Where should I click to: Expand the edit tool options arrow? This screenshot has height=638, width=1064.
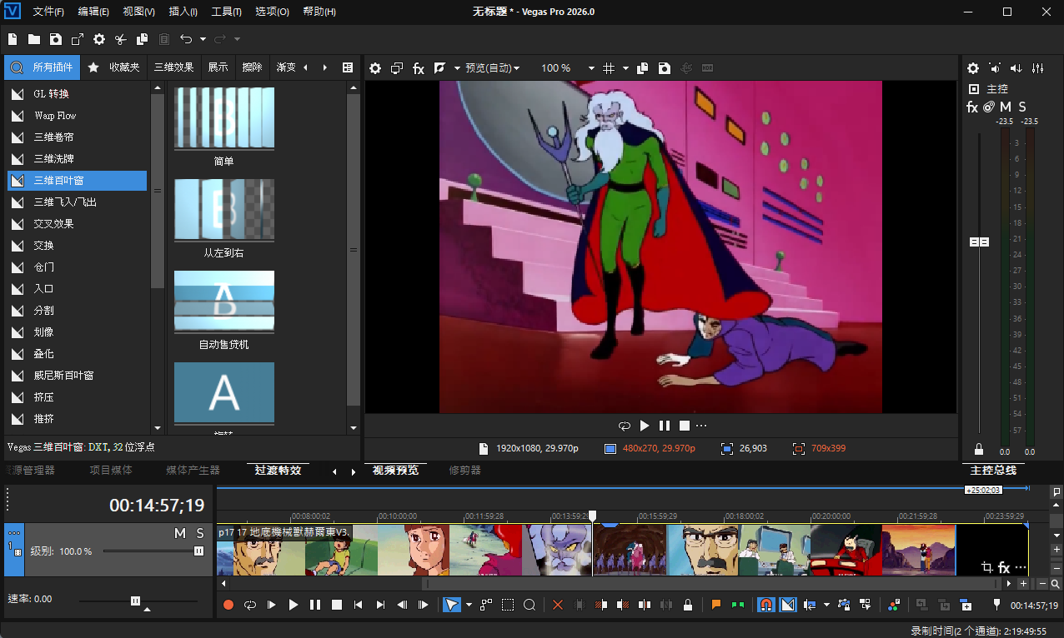[469, 605]
